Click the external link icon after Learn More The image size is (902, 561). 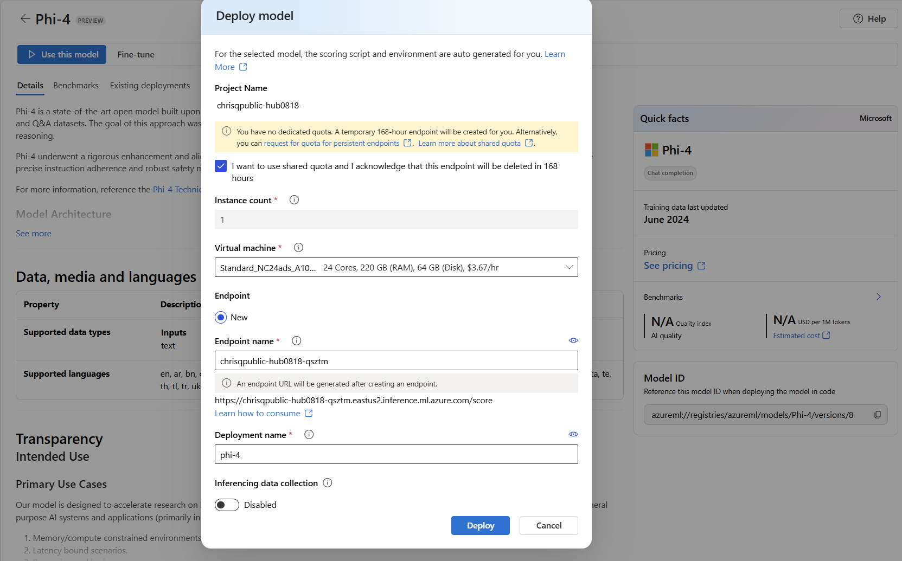(x=243, y=67)
